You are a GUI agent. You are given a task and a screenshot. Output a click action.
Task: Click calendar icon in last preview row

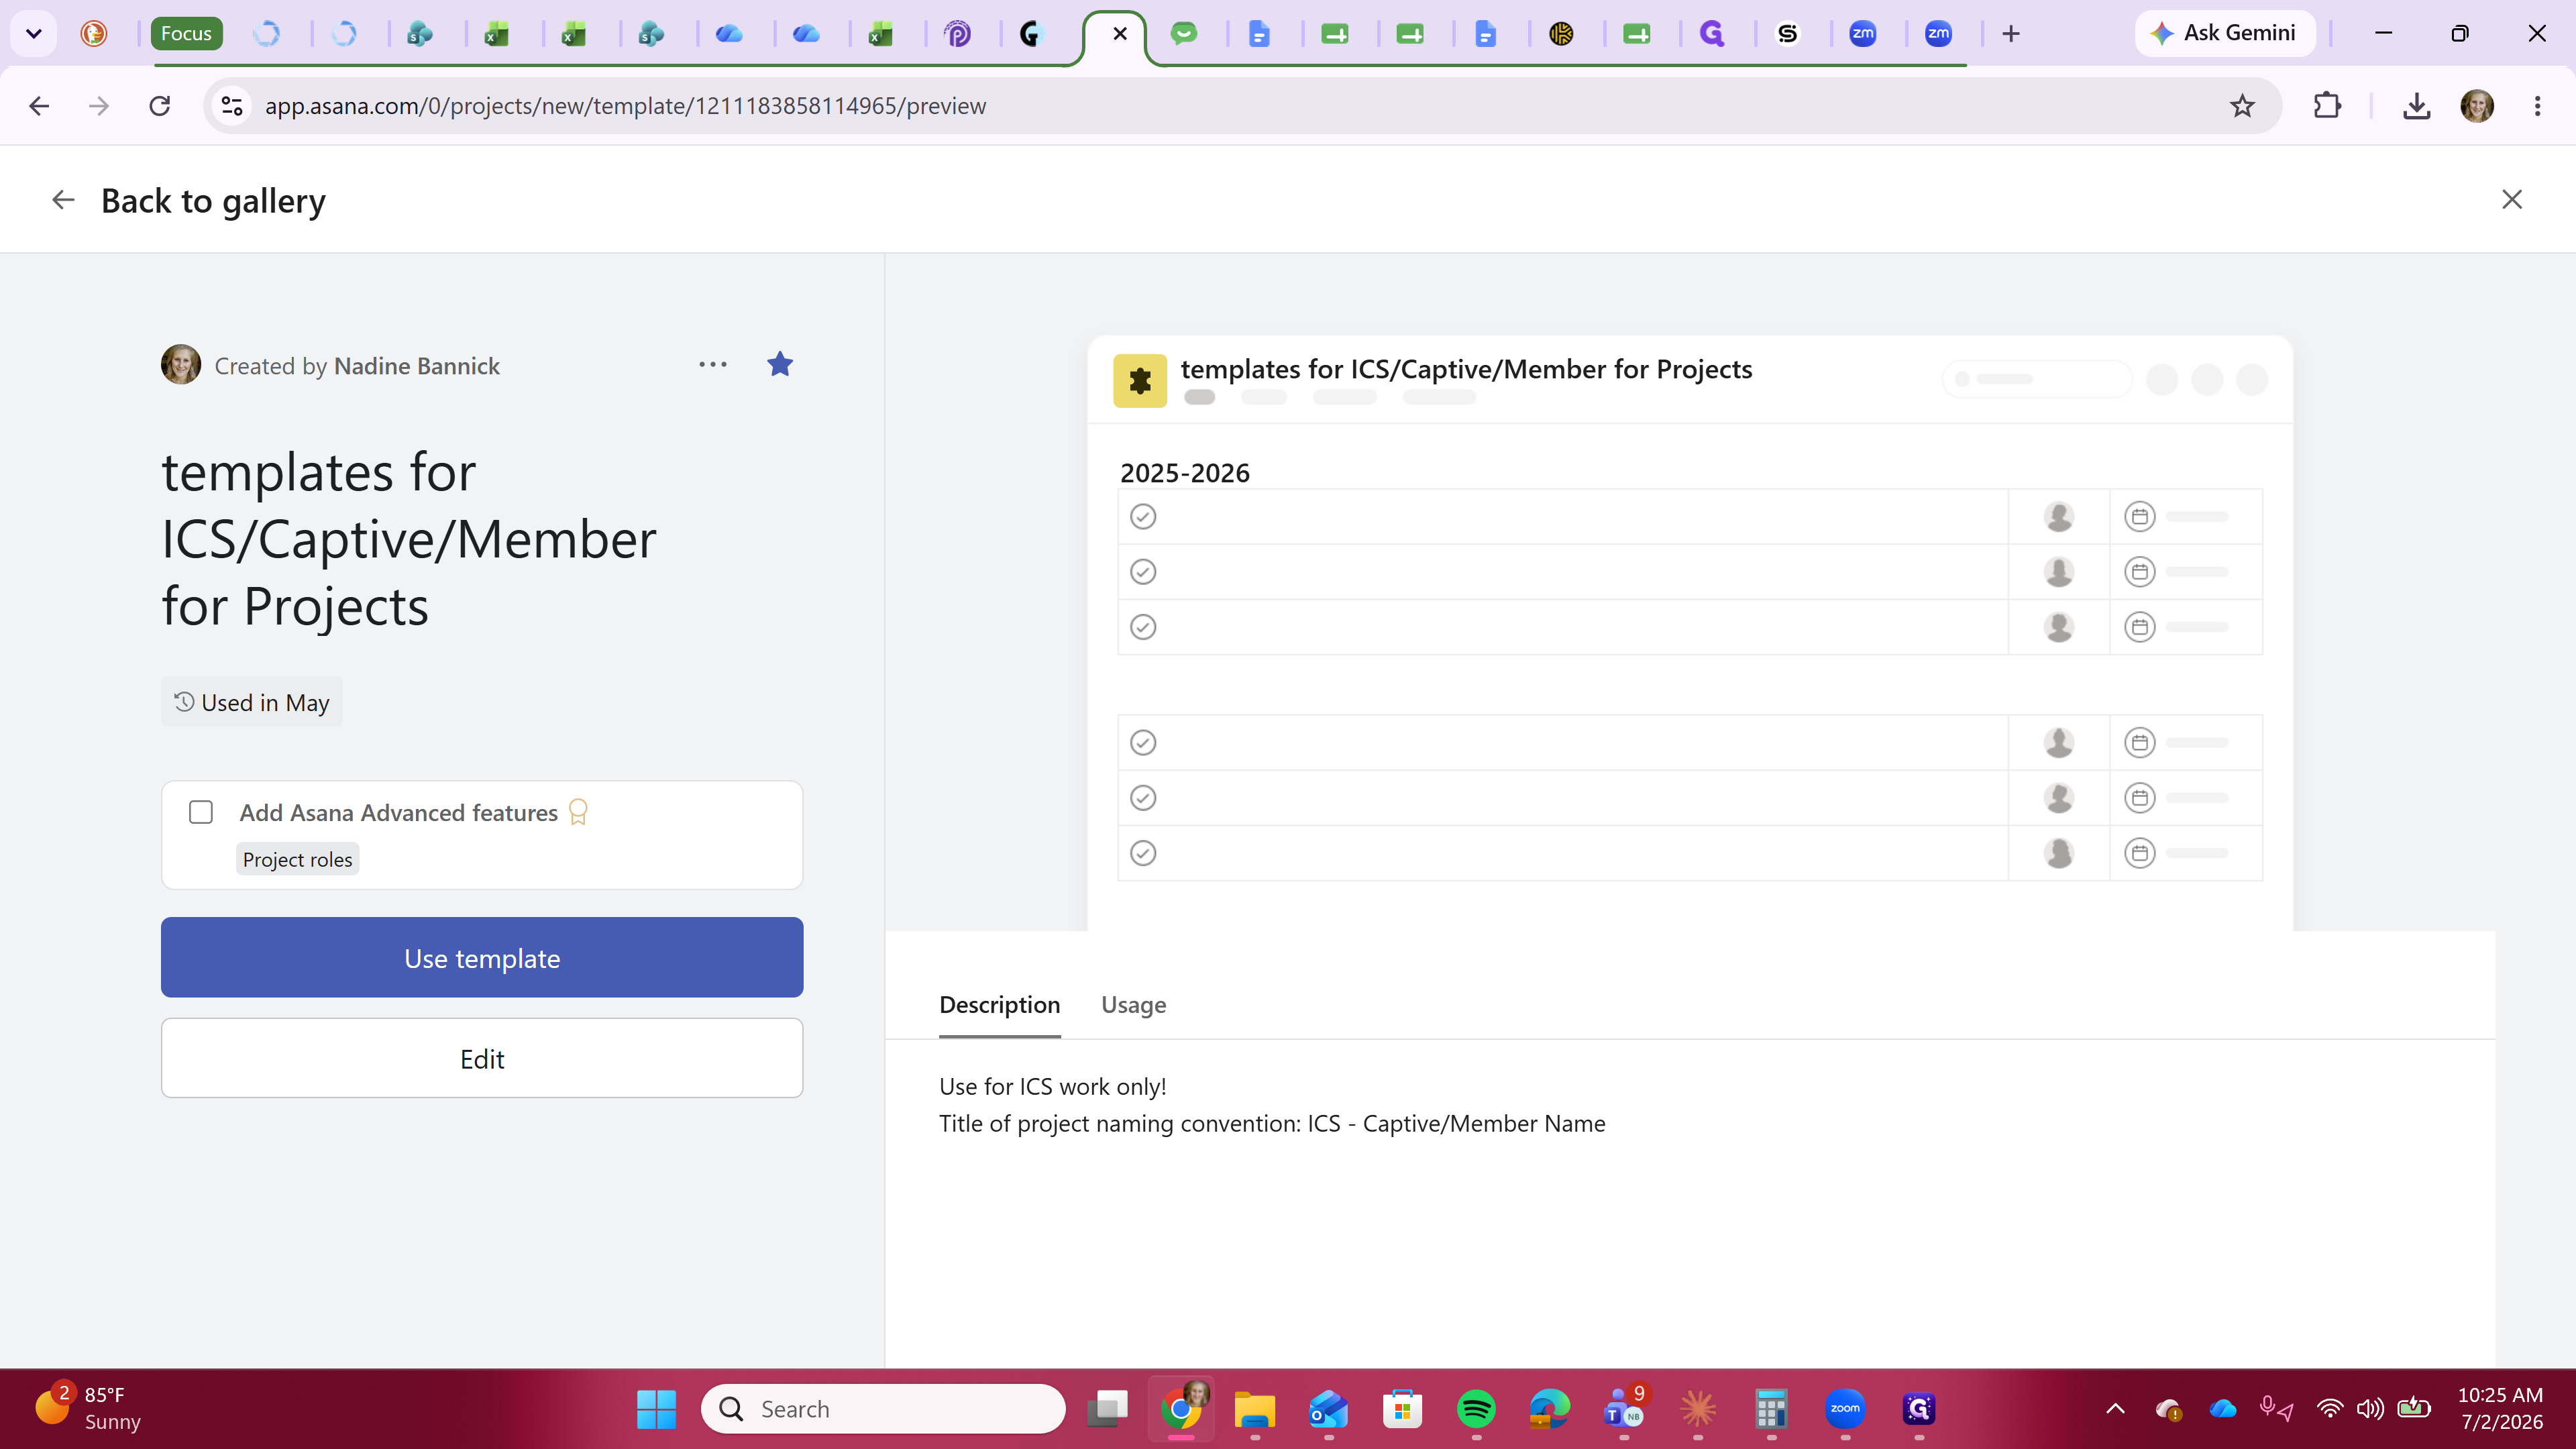point(2139,853)
